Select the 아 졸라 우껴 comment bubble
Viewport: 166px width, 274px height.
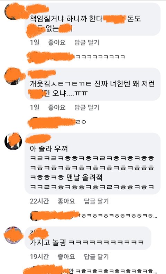point(92,163)
